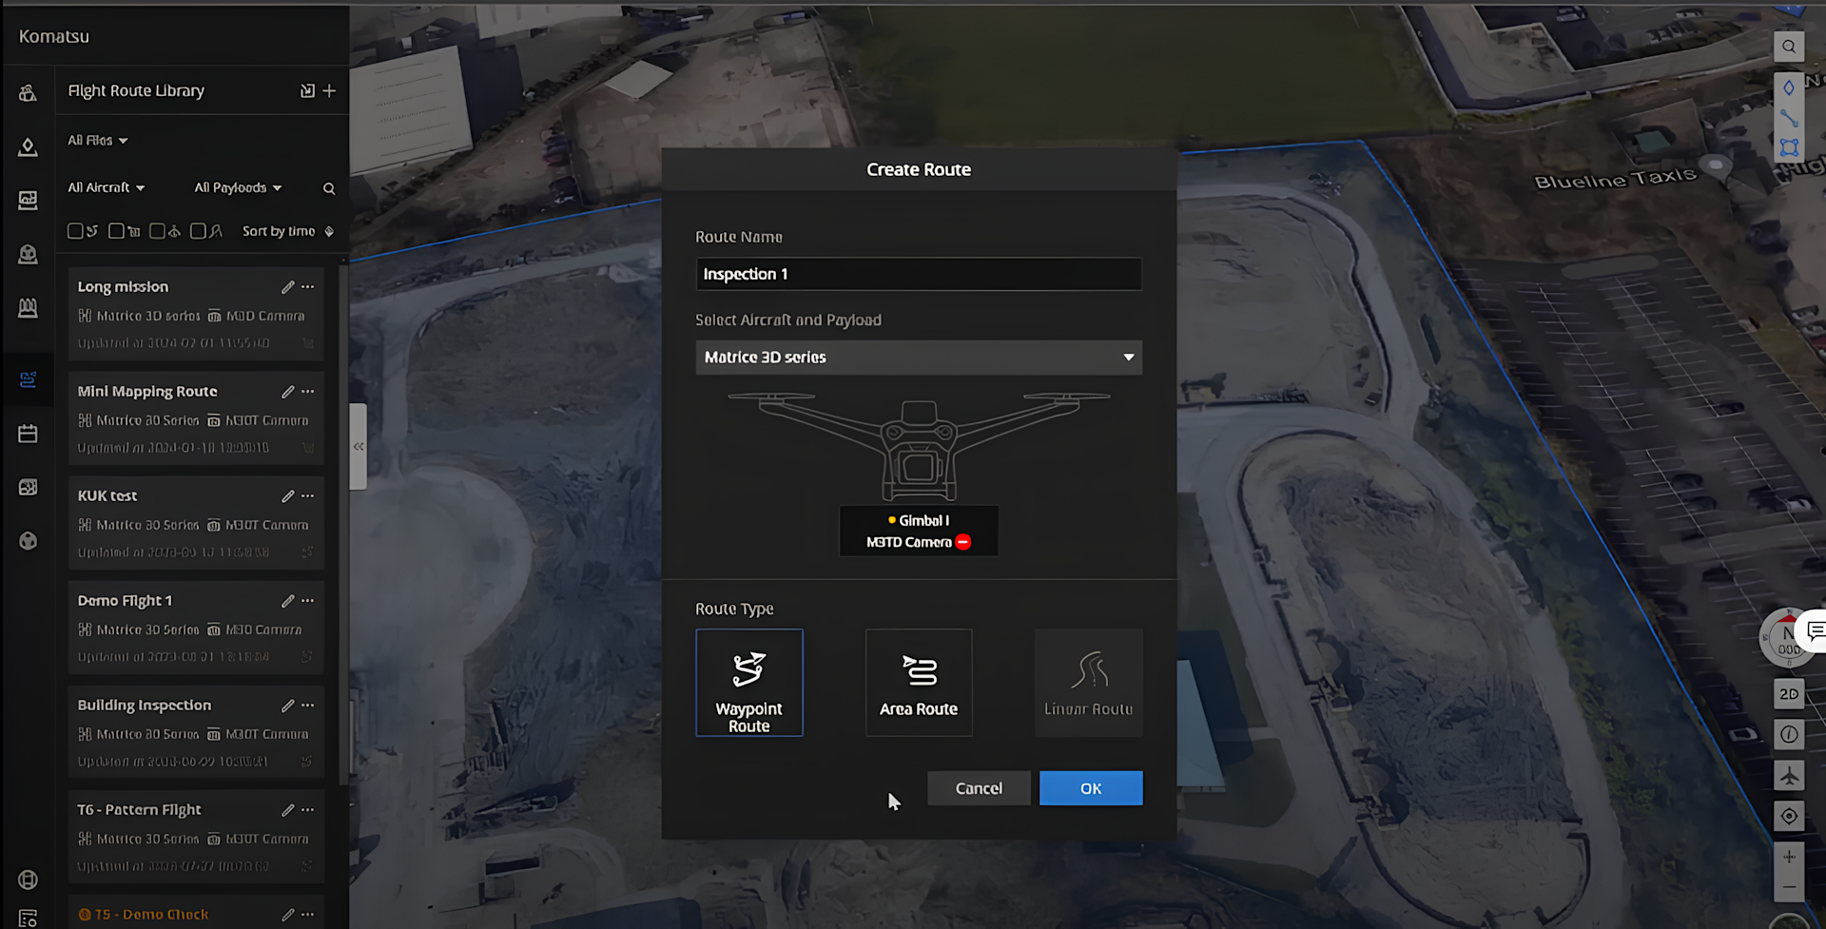Import a route file using the import icon
Screen dimensions: 1826x929
coord(307,91)
